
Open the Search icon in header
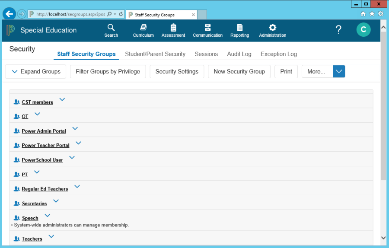[x=111, y=28]
